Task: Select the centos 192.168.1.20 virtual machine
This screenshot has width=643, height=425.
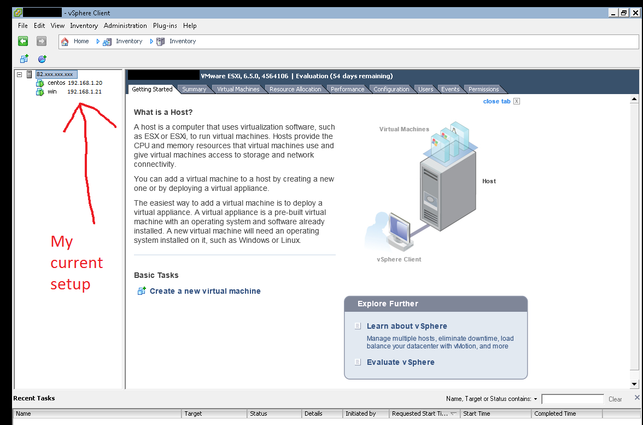Action: coord(75,83)
